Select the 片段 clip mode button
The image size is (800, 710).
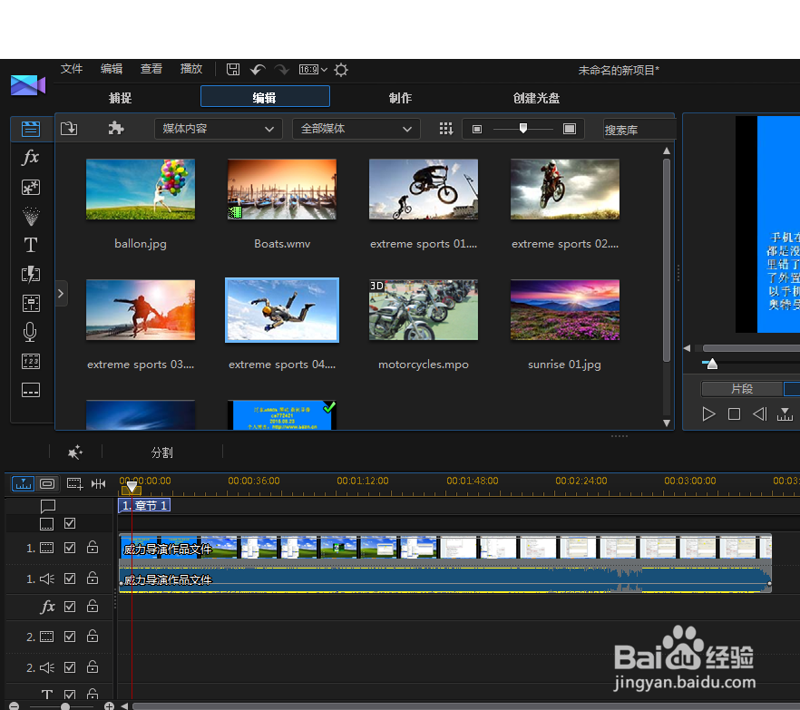coord(742,389)
